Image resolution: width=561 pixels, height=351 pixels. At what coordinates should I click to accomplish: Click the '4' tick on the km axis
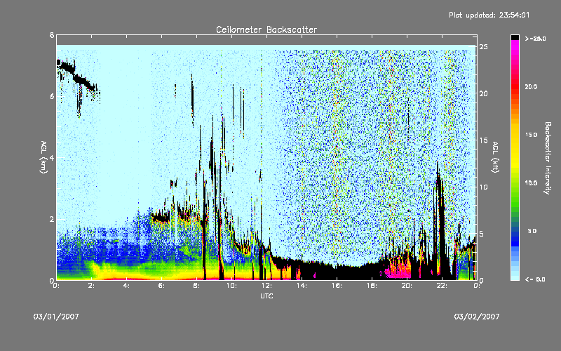(x=52, y=158)
